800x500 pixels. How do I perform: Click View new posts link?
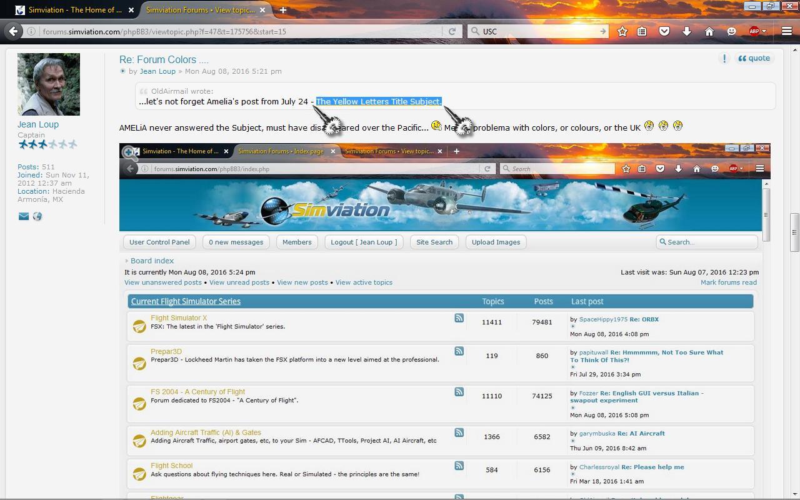(302, 282)
